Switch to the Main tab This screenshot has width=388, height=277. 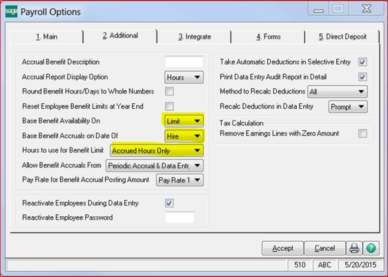tap(46, 37)
